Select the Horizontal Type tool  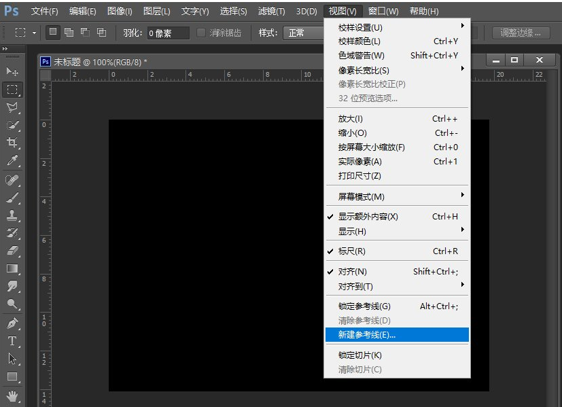click(12, 341)
